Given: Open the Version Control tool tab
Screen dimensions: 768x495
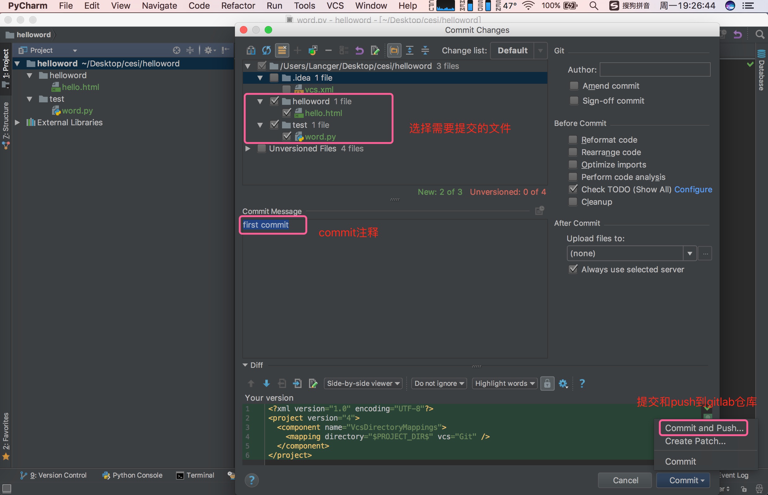Looking at the screenshot, I should pyautogui.click(x=53, y=475).
